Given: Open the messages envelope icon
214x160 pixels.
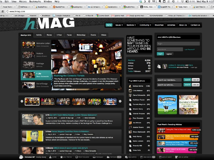Looking at the screenshot, I should [94, 157].
